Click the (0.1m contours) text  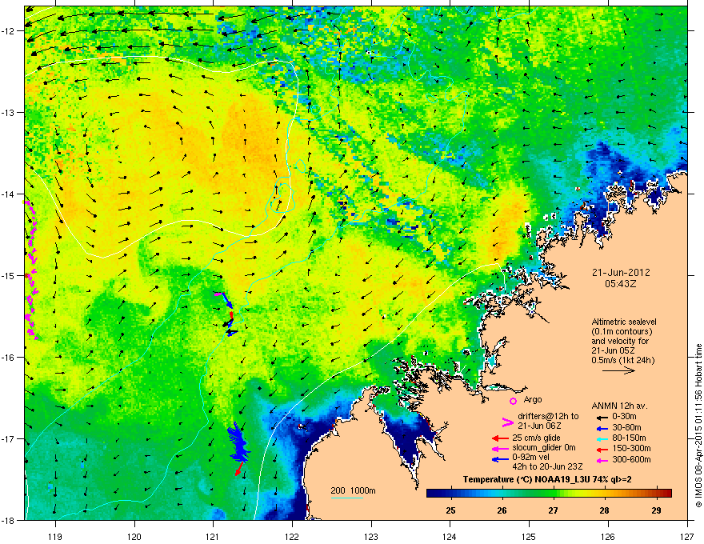(622, 332)
